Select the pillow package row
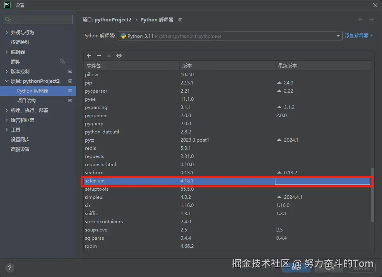 pyautogui.click(x=227, y=75)
